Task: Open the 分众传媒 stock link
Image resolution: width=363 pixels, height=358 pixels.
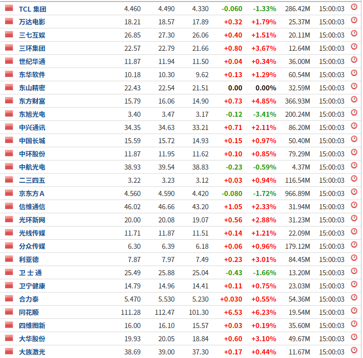Action: coord(32,247)
